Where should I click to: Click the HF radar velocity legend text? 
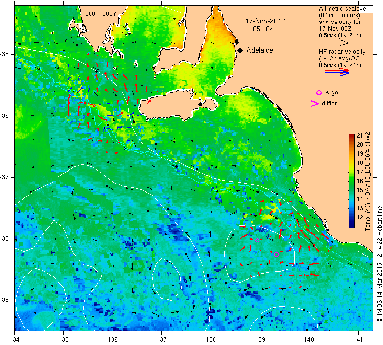coord(342,52)
